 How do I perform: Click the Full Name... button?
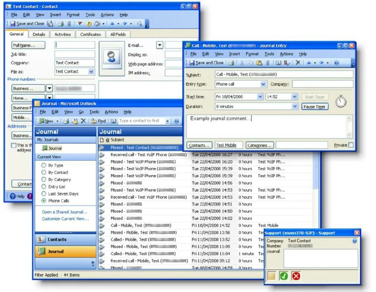pyautogui.click(x=28, y=45)
